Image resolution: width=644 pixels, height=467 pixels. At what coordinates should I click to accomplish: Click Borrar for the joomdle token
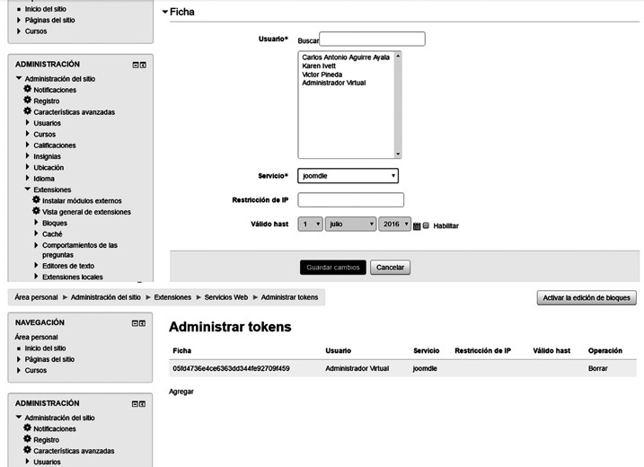click(597, 368)
